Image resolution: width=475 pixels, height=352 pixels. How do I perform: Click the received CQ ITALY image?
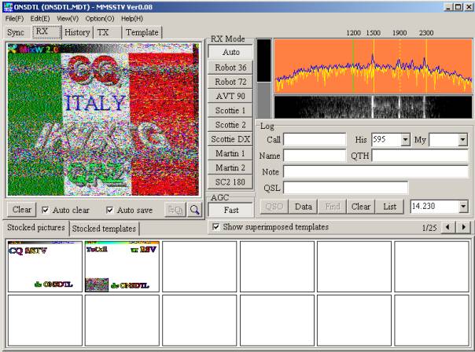(x=103, y=119)
